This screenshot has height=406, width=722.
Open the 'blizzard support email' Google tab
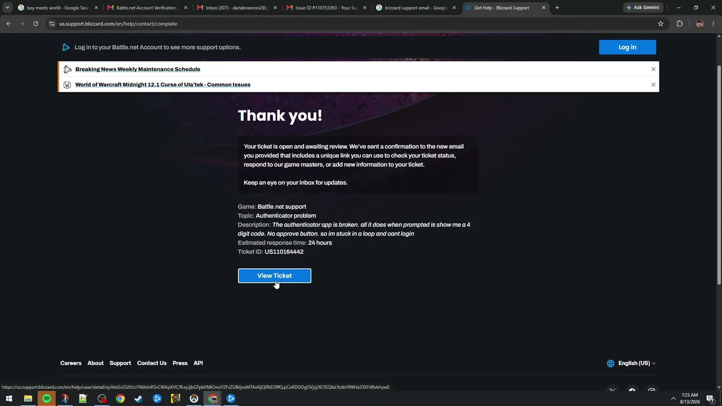[x=416, y=8]
